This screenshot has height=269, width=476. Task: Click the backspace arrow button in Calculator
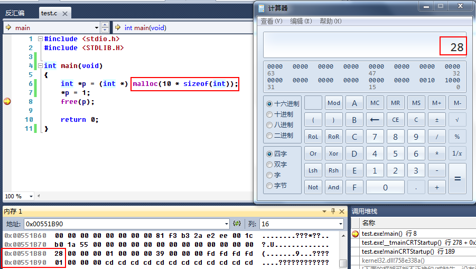375,120
